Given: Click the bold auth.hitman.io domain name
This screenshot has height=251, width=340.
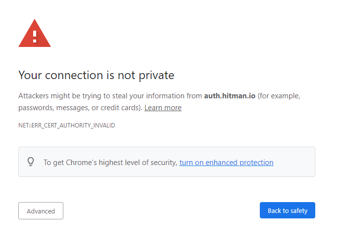Looking at the screenshot, I should [230, 96].
